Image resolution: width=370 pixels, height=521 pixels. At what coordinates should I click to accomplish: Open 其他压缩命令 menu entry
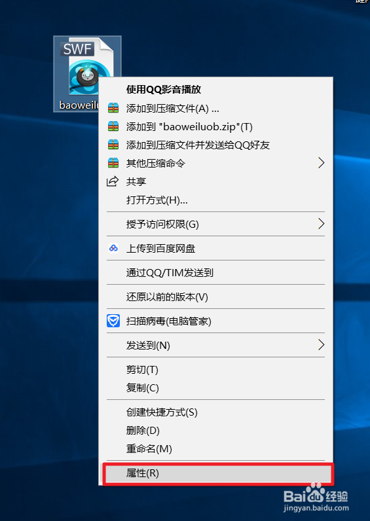point(215,163)
